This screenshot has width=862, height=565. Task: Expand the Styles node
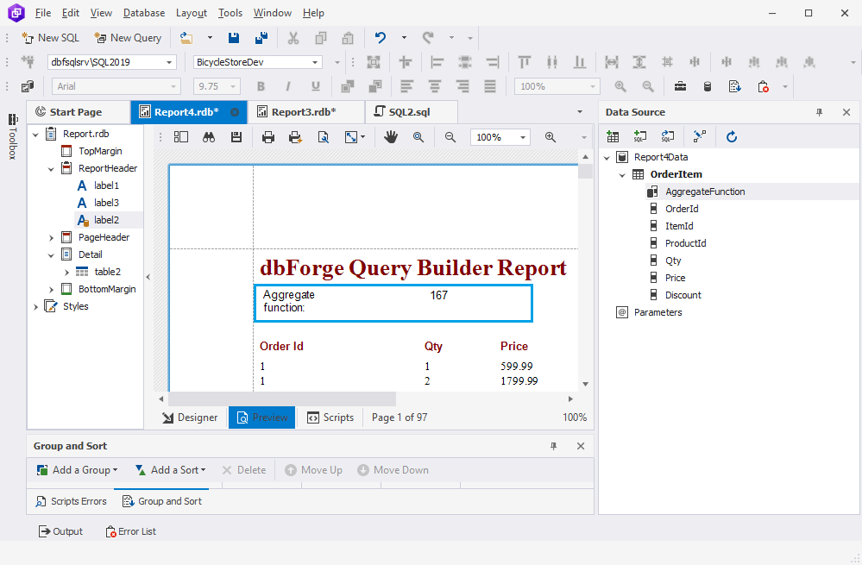[35, 307]
